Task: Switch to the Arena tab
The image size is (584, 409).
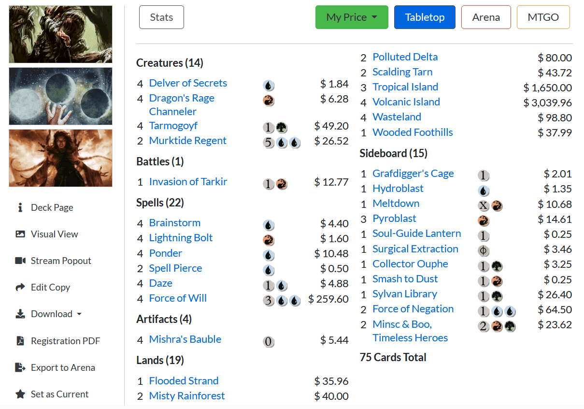Action: (486, 17)
